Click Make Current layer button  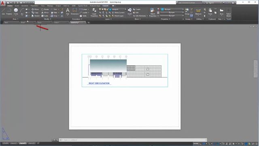click(x=118, y=13)
